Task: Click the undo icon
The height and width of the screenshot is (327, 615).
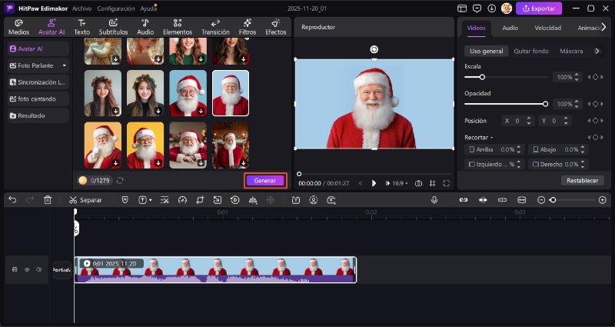Action: (12, 200)
